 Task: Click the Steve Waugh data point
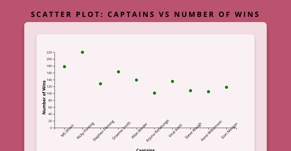(191, 91)
